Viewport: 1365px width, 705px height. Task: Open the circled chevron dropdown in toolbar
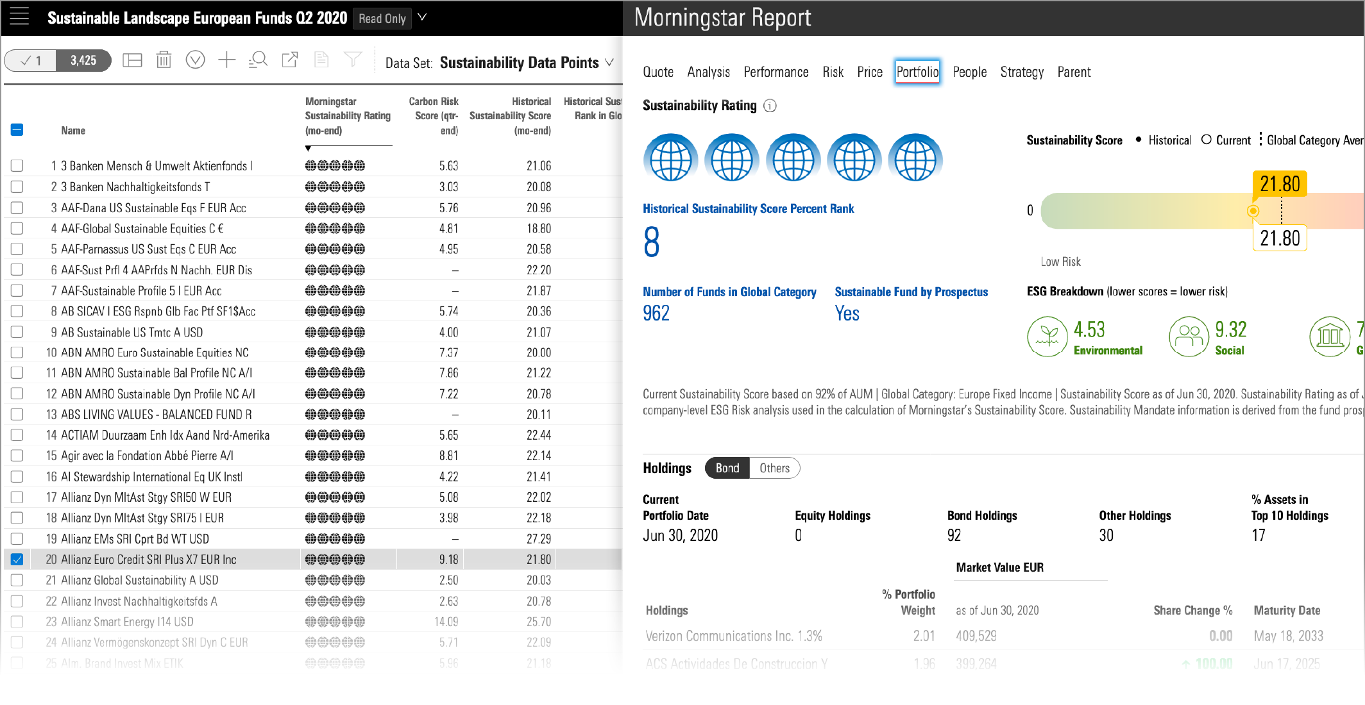(x=195, y=60)
